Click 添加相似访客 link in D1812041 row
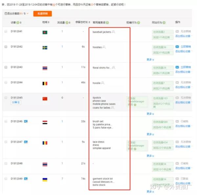 click(x=183, y=36)
